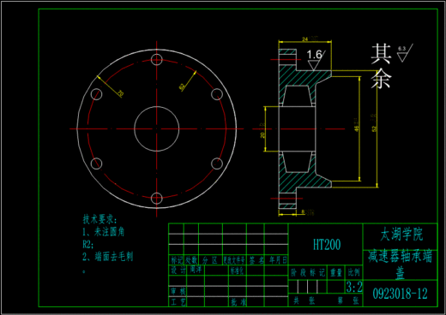Image resolution: width=446 pixels, height=315 pixels.
Task: Select the lower-left bolt hole circle
Action: 97,163
